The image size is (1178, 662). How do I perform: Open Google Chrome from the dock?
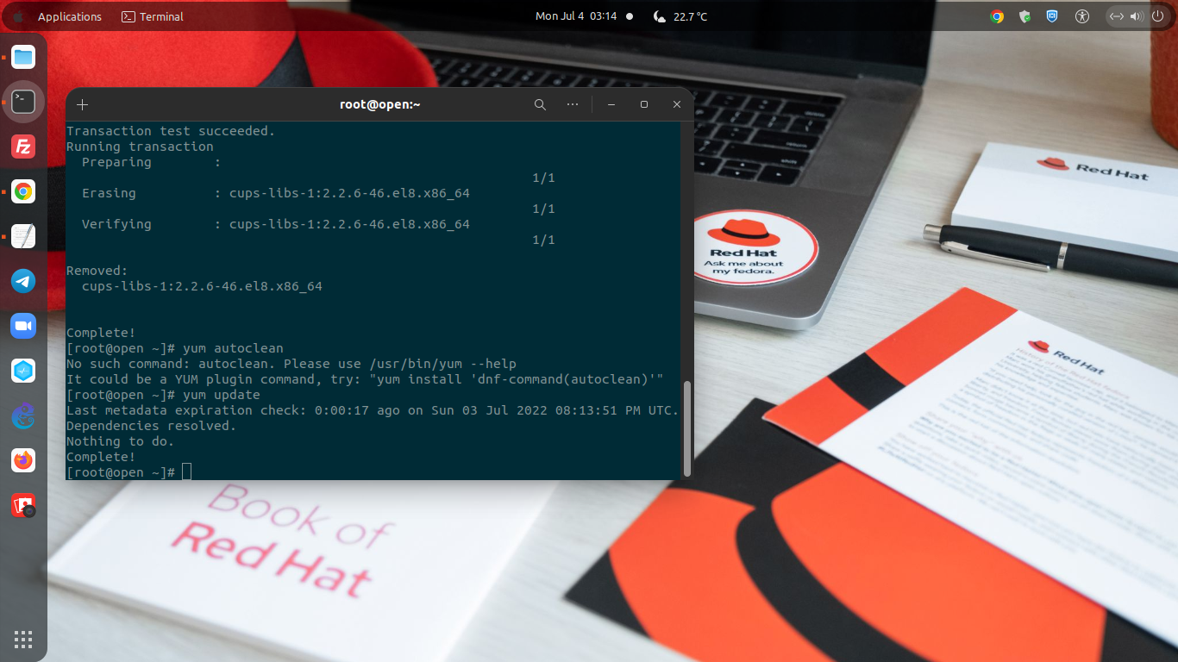pyautogui.click(x=23, y=191)
